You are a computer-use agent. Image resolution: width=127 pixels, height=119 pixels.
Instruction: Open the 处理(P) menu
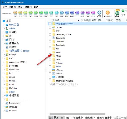coord(12,7)
